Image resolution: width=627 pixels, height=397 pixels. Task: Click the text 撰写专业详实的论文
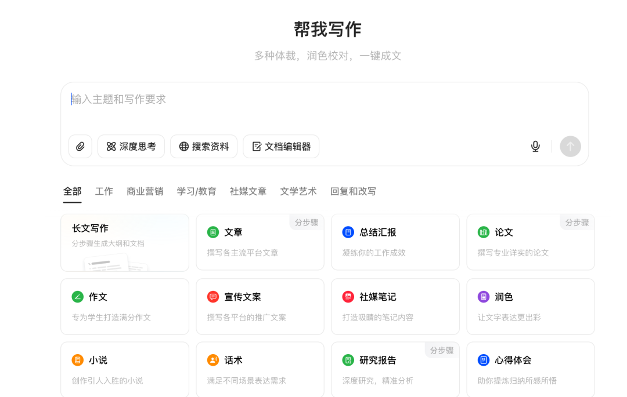(513, 253)
